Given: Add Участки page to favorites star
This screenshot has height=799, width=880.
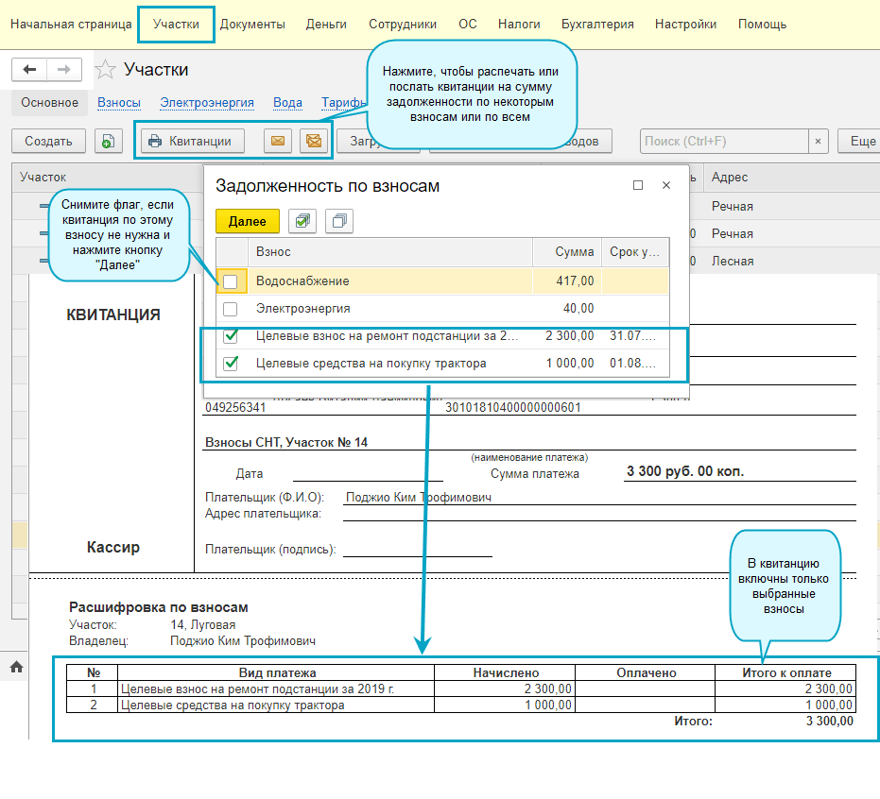Looking at the screenshot, I should (106, 70).
